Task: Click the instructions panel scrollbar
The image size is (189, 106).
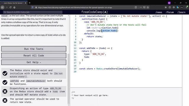Action: click(x=69, y=79)
